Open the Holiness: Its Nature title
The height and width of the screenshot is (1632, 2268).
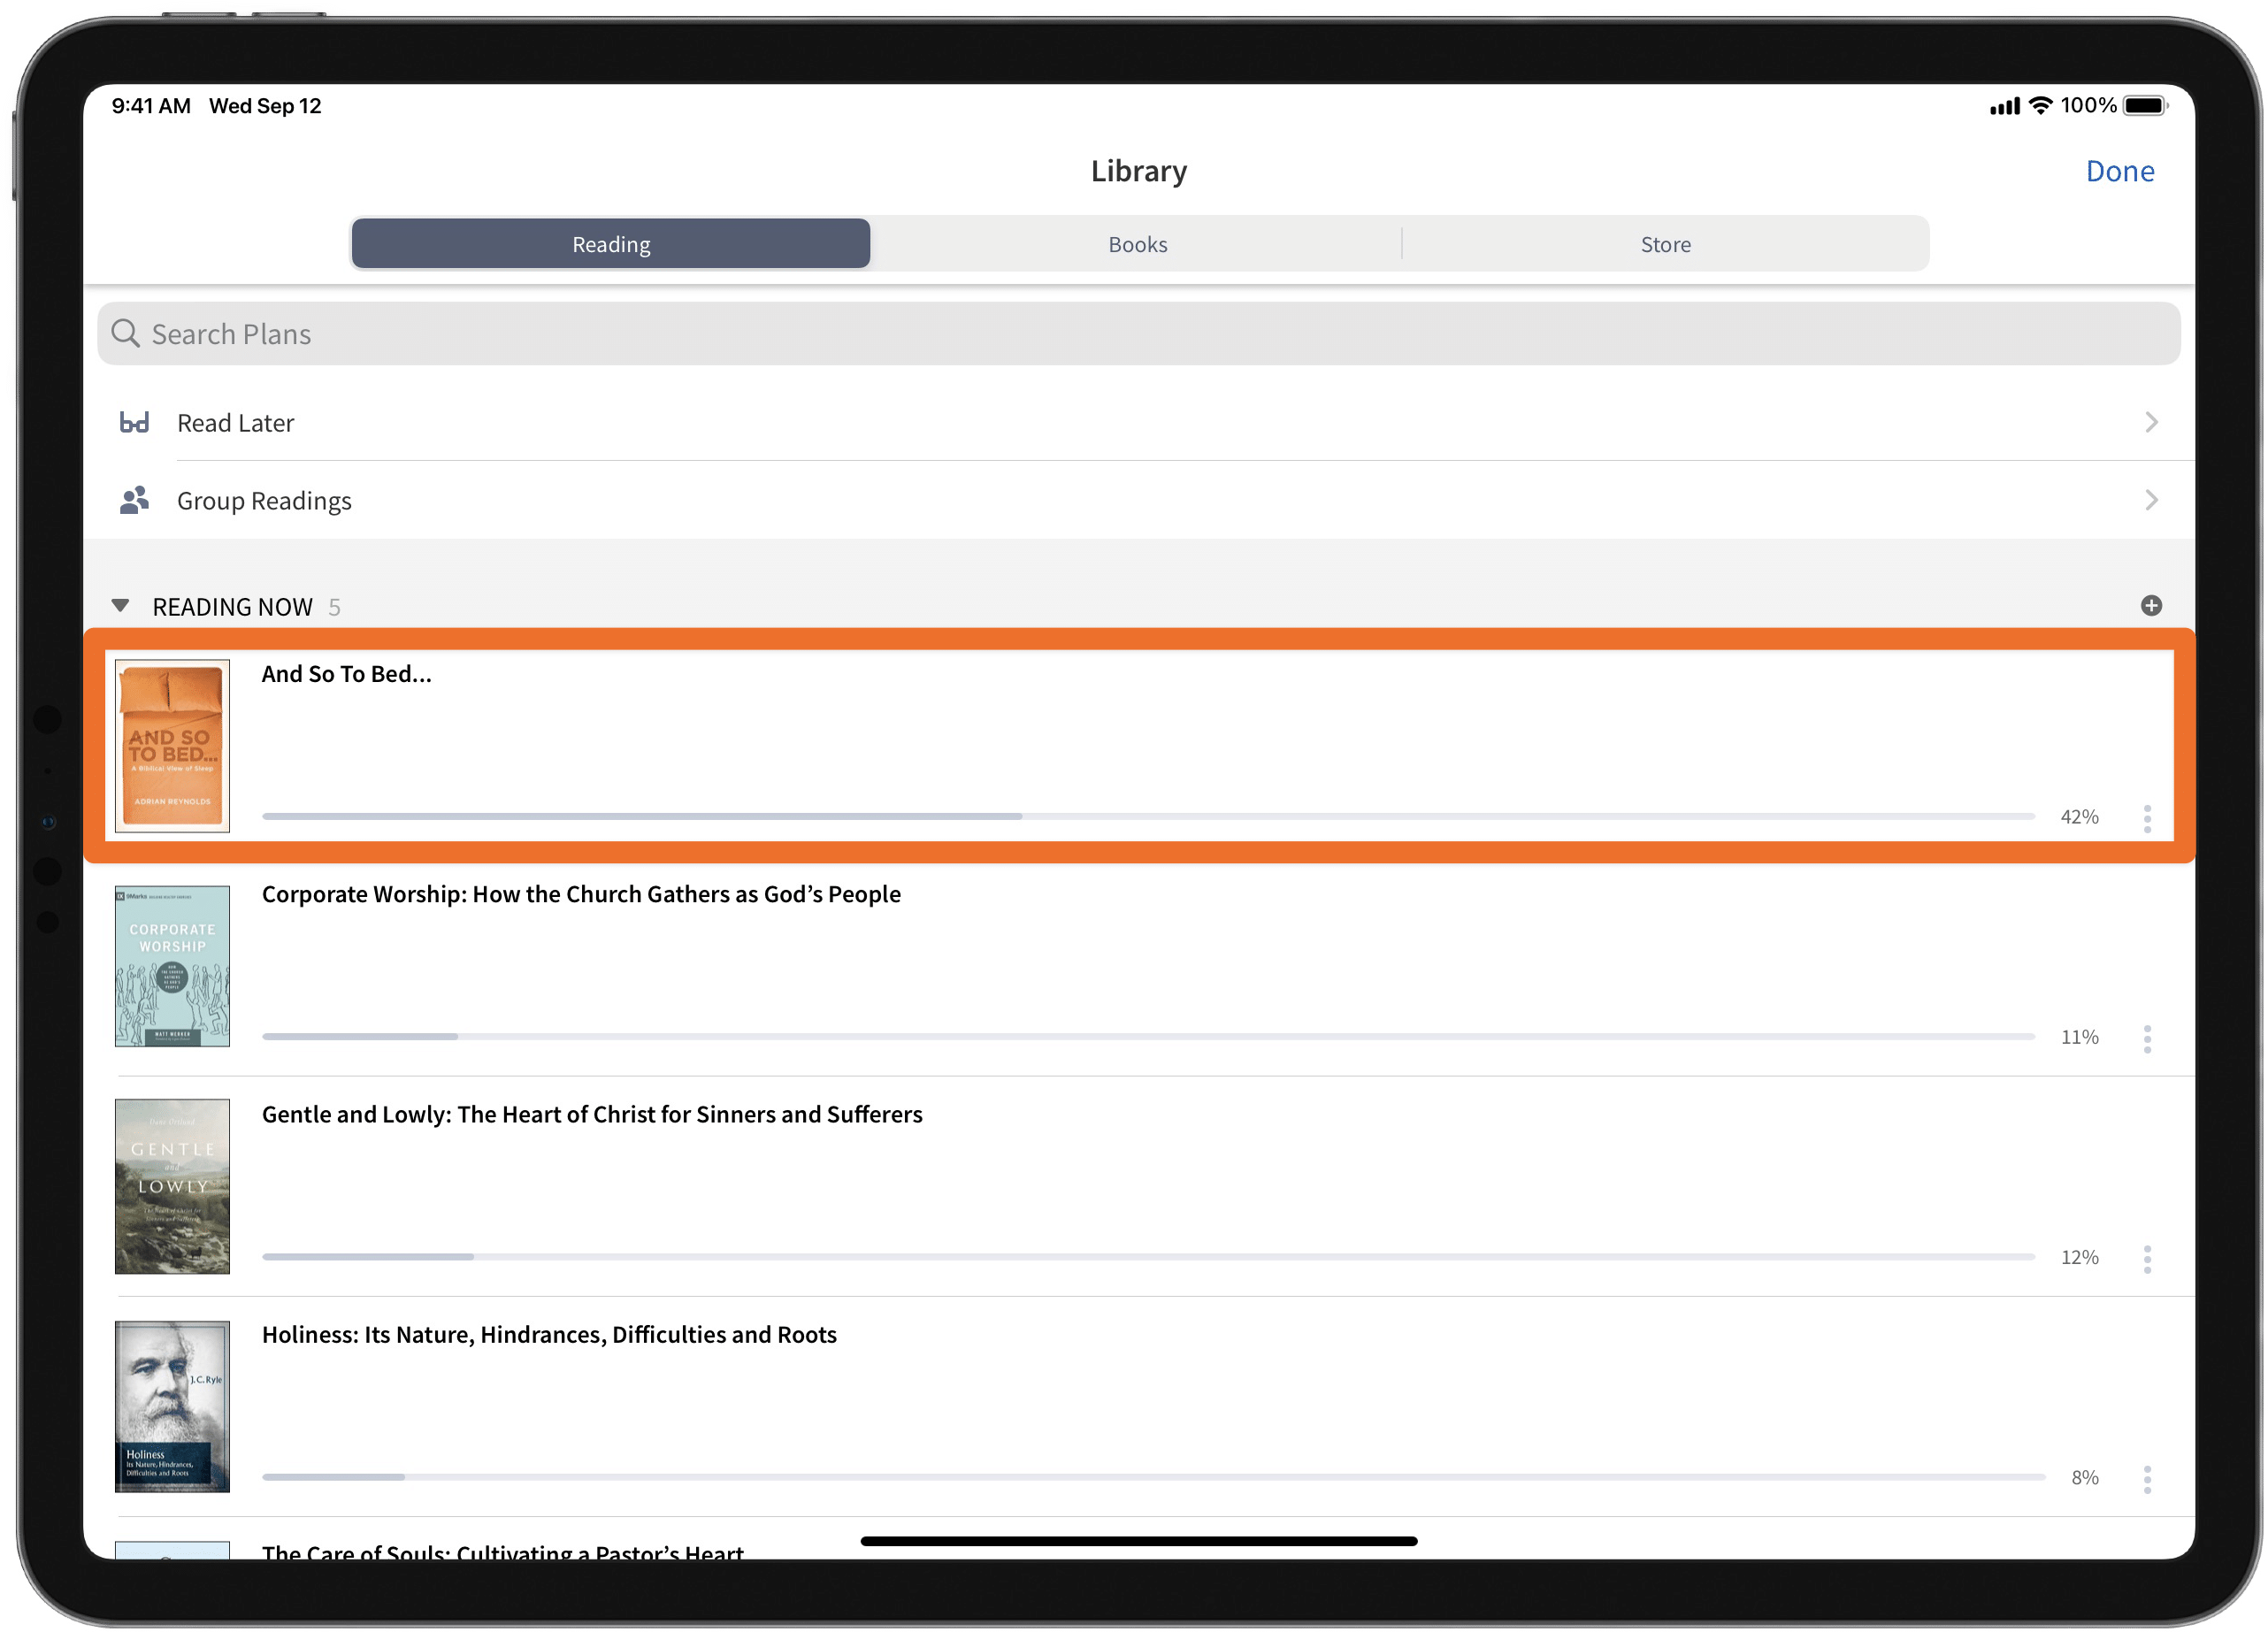pyautogui.click(x=549, y=1334)
